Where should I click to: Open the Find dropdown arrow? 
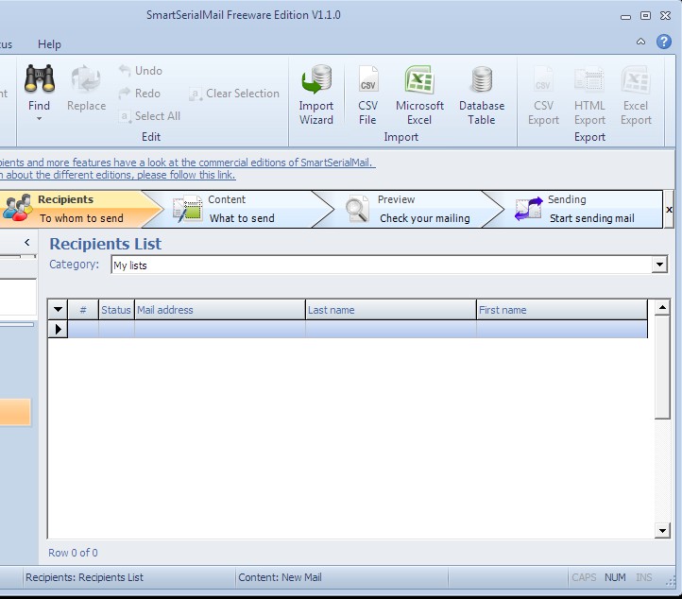point(39,120)
